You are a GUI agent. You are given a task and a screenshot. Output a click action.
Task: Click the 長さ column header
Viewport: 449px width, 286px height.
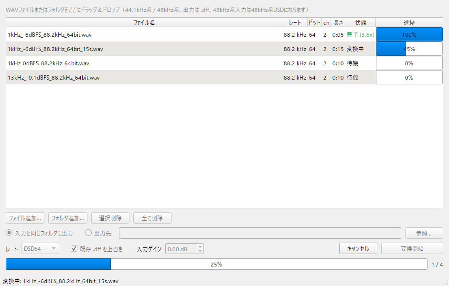click(338, 22)
